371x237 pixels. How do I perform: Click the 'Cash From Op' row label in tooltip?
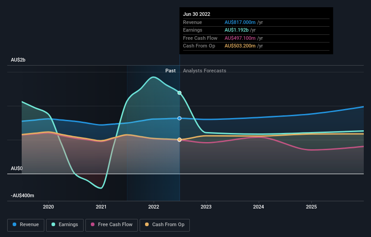point(199,46)
